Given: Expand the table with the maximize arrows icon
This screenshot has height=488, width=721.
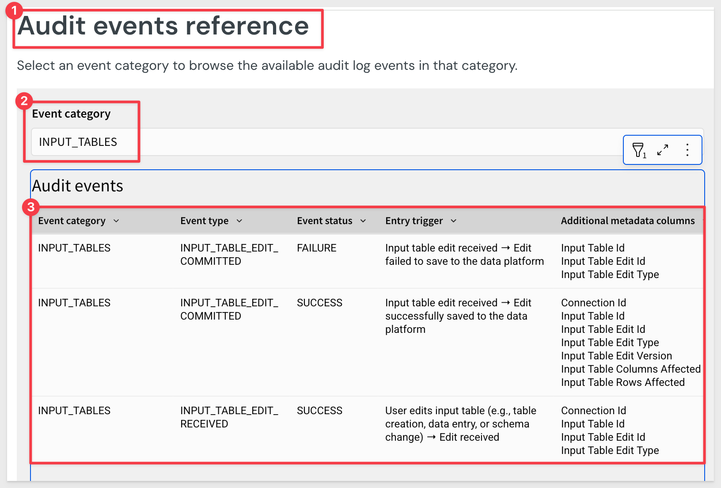Looking at the screenshot, I should click(x=662, y=150).
